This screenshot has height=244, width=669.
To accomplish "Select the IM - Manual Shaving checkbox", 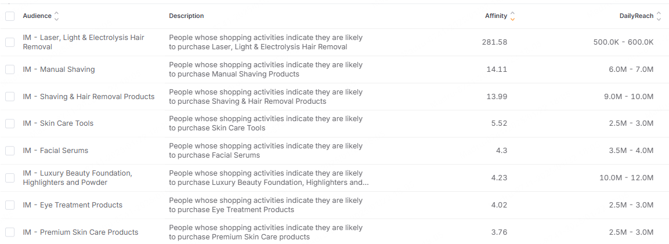I will (10, 70).
